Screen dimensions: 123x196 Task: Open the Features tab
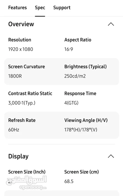pos(17,8)
